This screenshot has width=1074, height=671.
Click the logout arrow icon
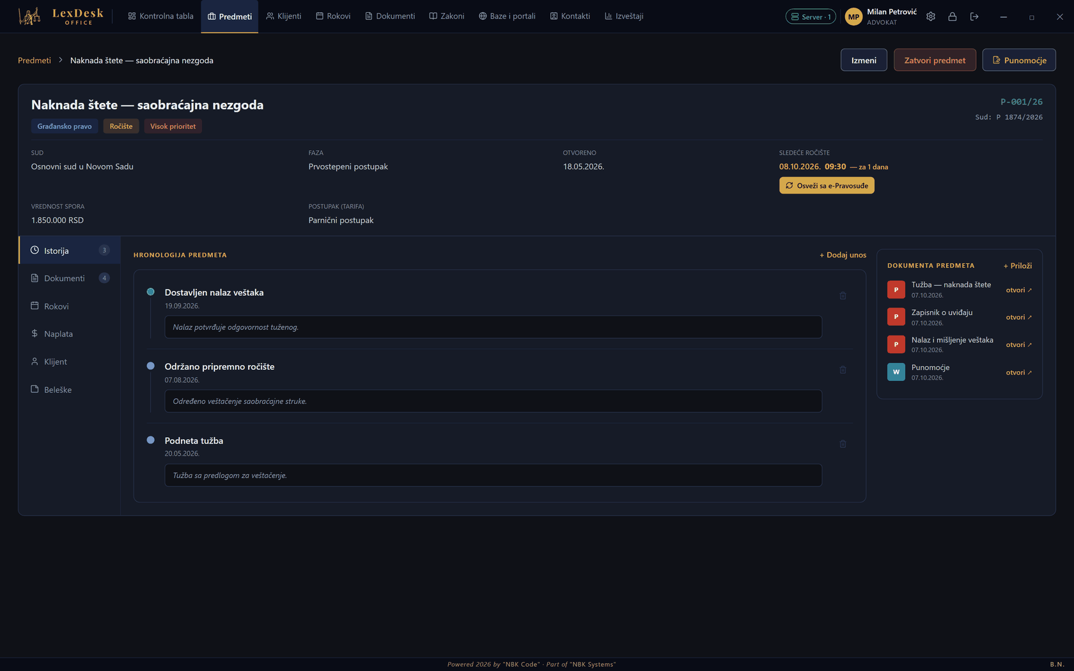pyautogui.click(x=974, y=17)
